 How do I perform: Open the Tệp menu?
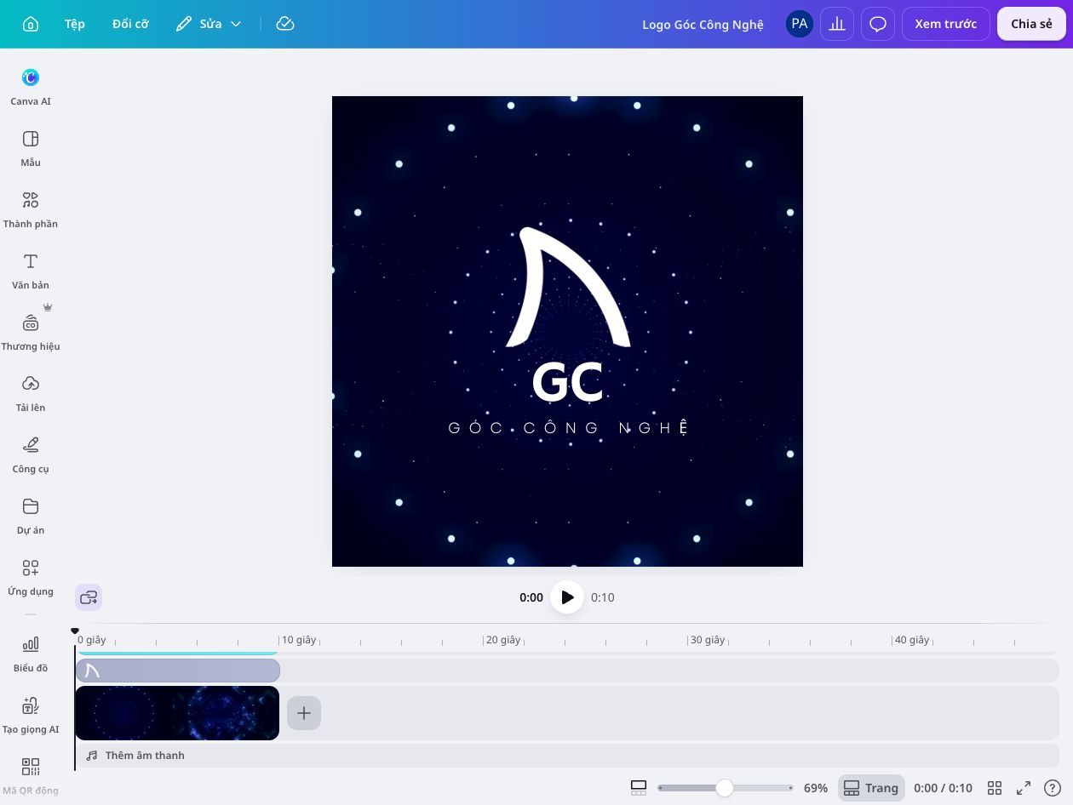[75, 24]
